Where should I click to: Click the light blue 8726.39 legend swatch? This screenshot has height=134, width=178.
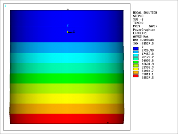(x=136, y=52)
